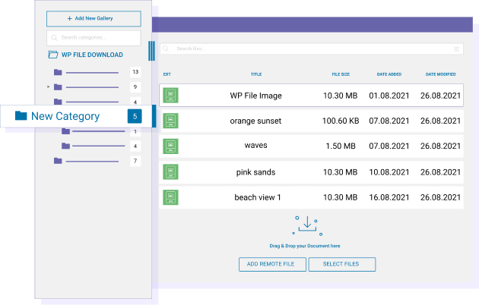Click the pink sands file icon
Image resolution: width=479 pixels, height=305 pixels.
click(171, 172)
